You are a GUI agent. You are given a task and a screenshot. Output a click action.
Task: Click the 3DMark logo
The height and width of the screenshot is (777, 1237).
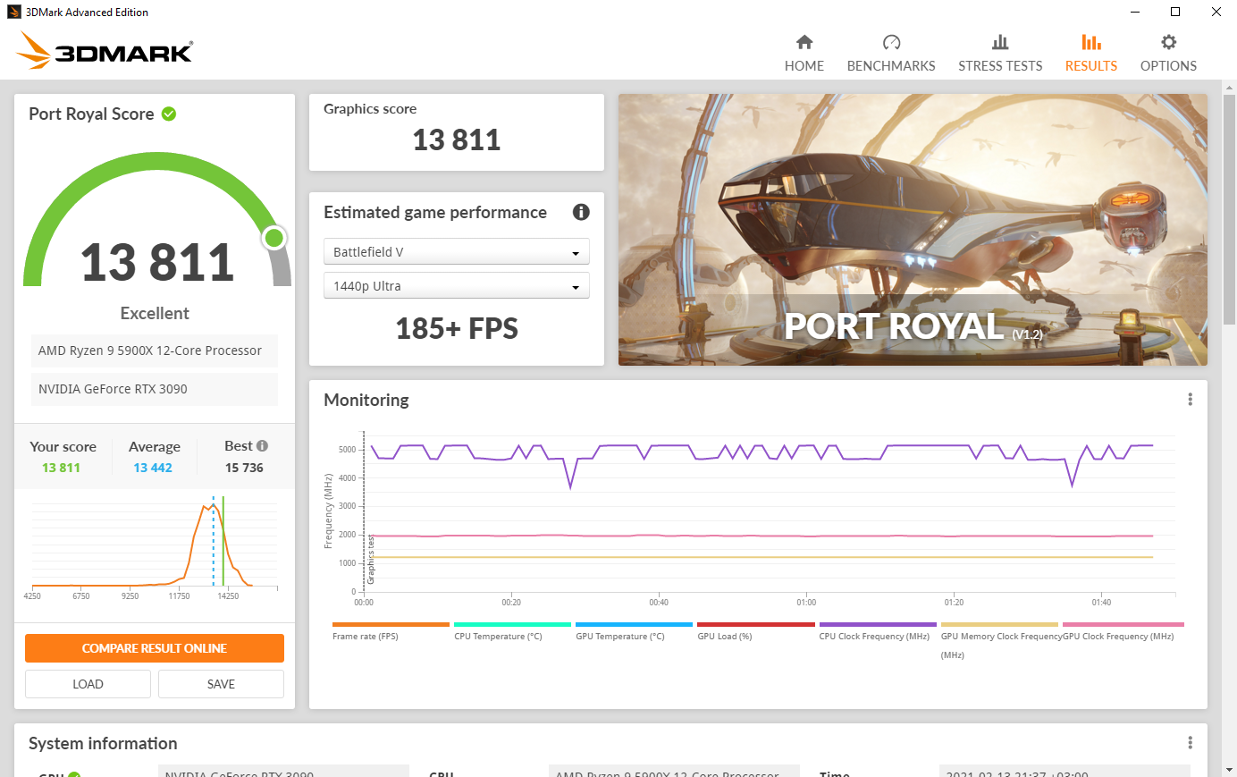point(105,51)
